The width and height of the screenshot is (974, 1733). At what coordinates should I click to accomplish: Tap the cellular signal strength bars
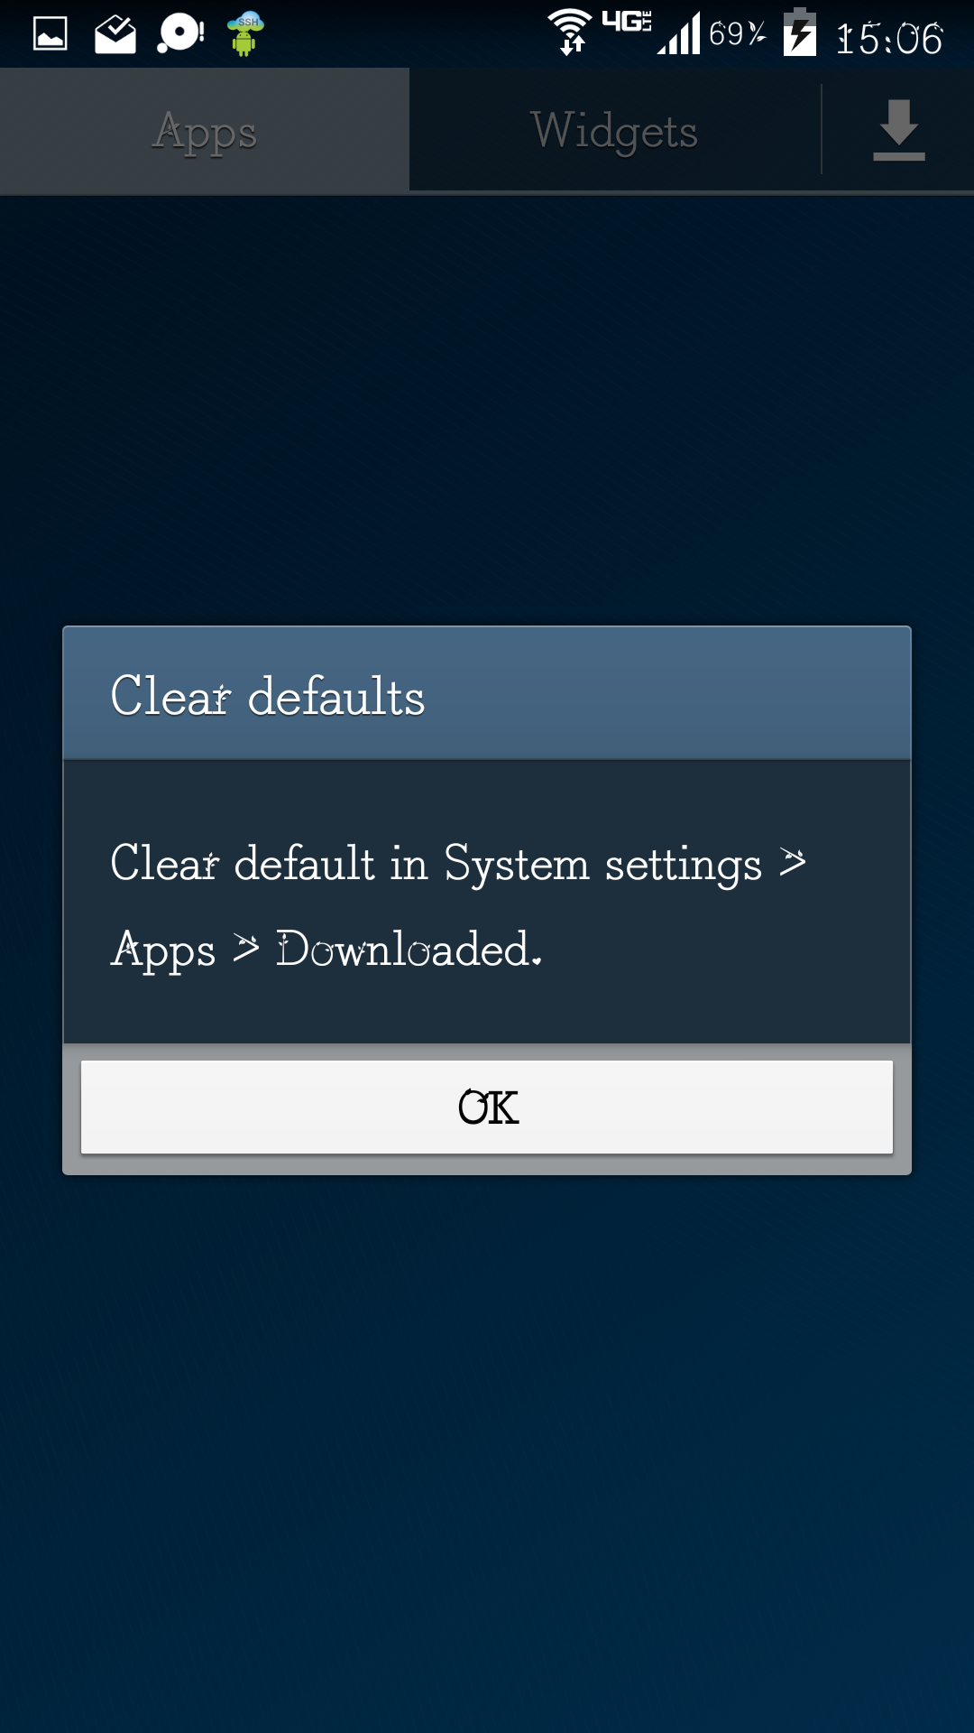click(x=679, y=33)
